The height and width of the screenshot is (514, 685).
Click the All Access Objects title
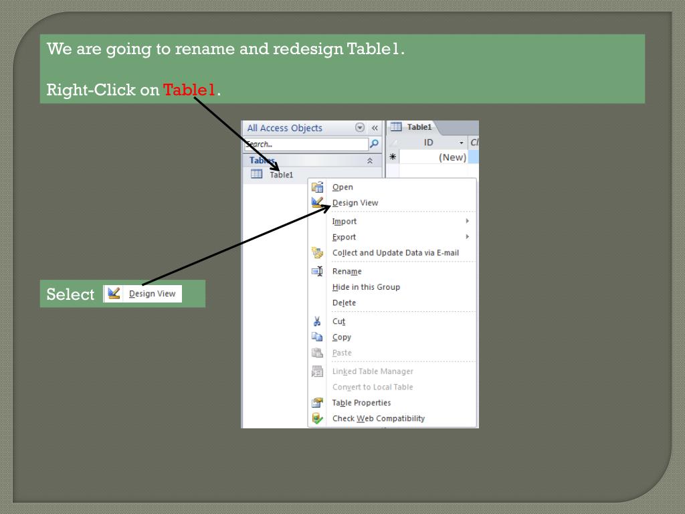(285, 128)
